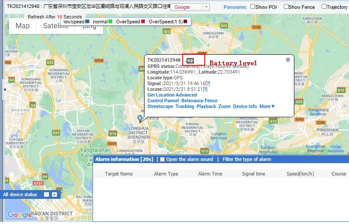
Task: Click the All device status label
Action: click(x=20, y=194)
